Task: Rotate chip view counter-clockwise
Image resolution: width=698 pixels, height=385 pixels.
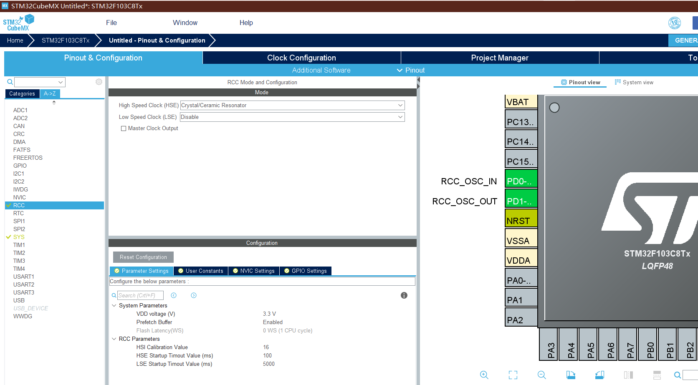Action: (x=599, y=375)
